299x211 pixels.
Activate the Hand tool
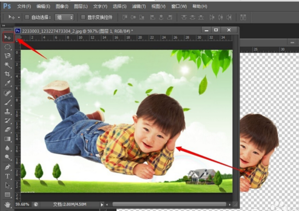click(7, 204)
